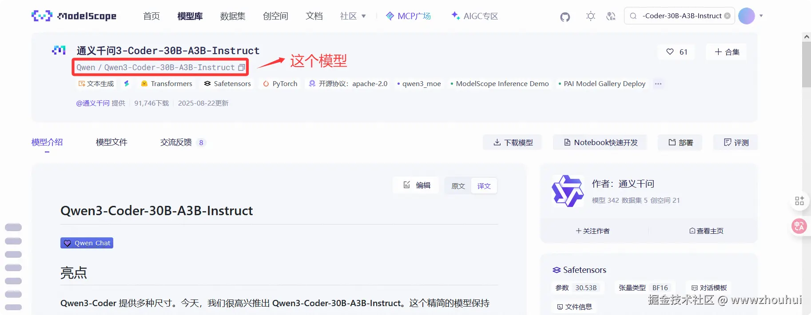Screen dimensions: 811x315
Task: Switch language with the translate icon
Action: (611, 16)
